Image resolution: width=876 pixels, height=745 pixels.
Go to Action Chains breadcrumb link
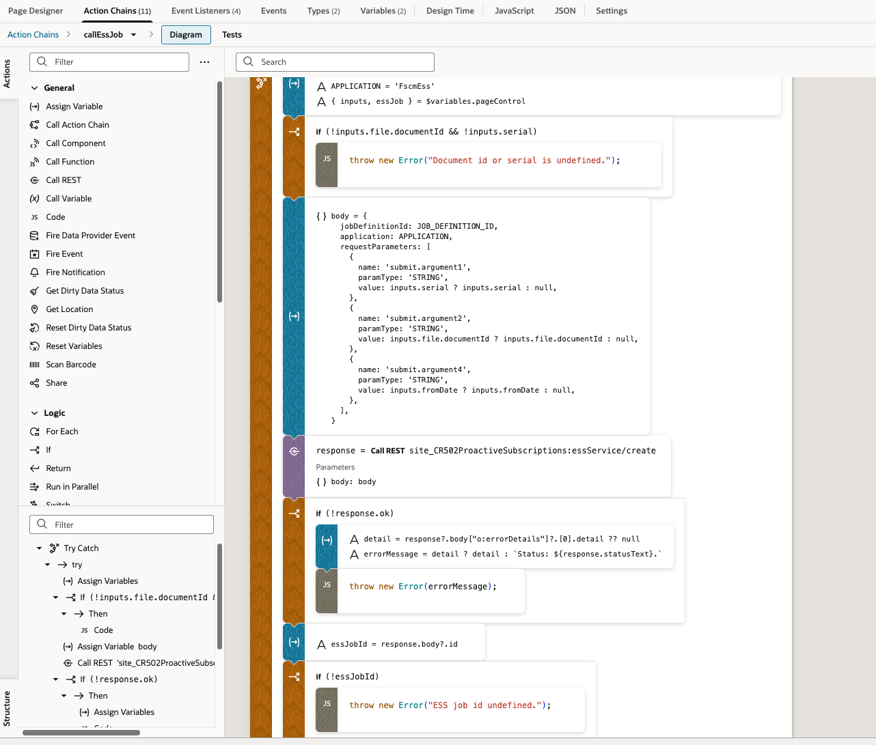coord(33,35)
